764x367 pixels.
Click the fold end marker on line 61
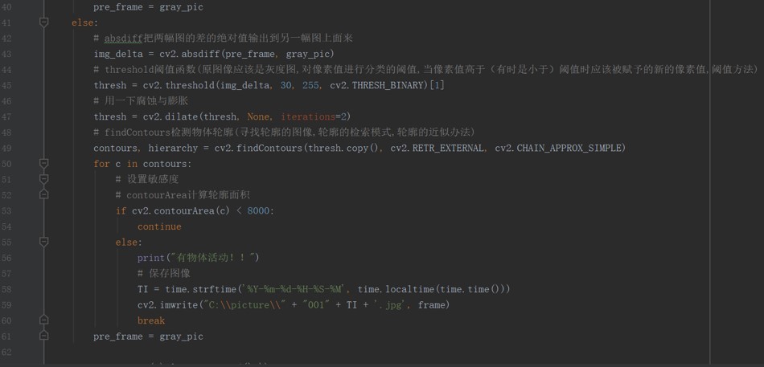pos(44,336)
